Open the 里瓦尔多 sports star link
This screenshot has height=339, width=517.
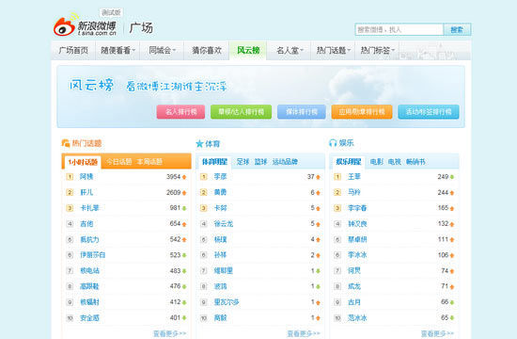227,302
